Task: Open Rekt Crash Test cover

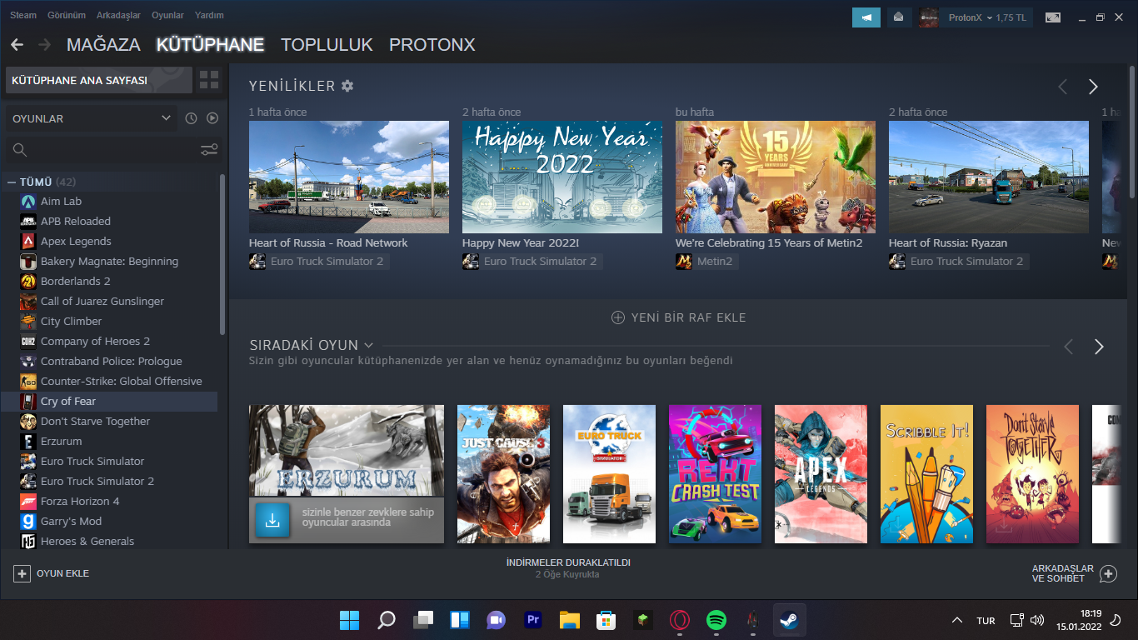Action: pyautogui.click(x=715, y=474)
